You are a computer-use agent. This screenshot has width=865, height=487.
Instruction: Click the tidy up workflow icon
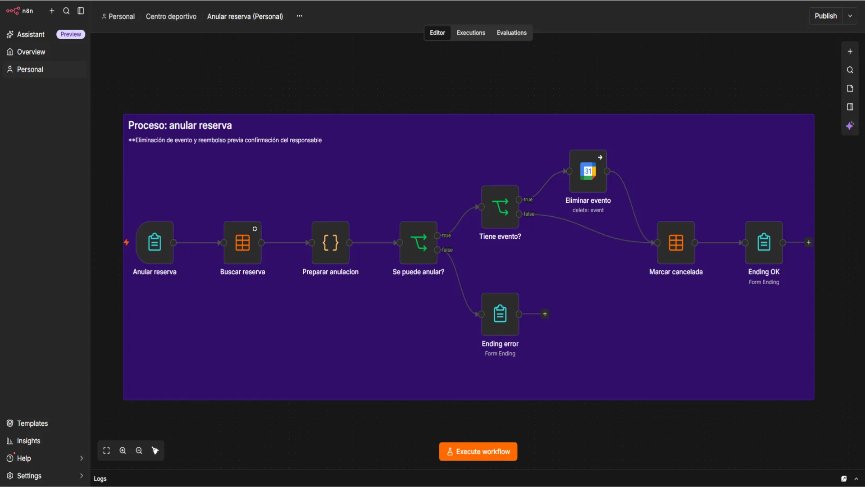click(x=155, y=451)
